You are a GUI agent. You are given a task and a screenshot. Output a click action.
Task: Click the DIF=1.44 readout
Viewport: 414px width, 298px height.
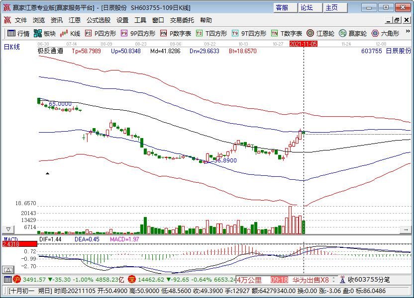(x=50, y=239)
